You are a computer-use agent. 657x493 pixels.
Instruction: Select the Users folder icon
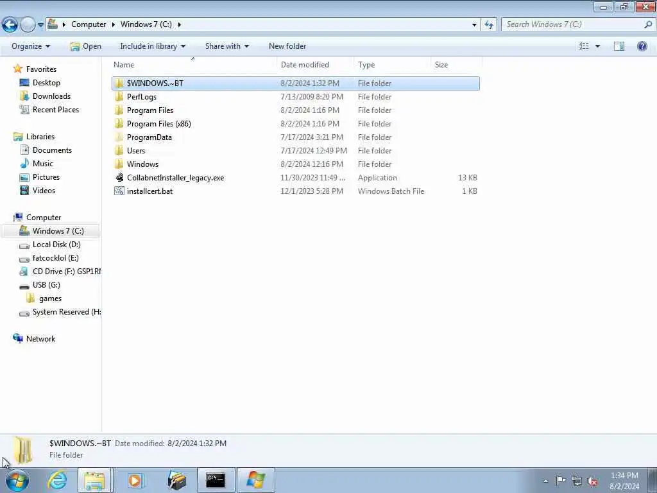tap(119, 150)
